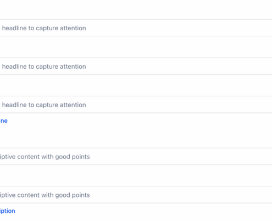Place cursor in topmost "headline to capture attention" box
Screen dimensions: 272x220
coord(136,28)
